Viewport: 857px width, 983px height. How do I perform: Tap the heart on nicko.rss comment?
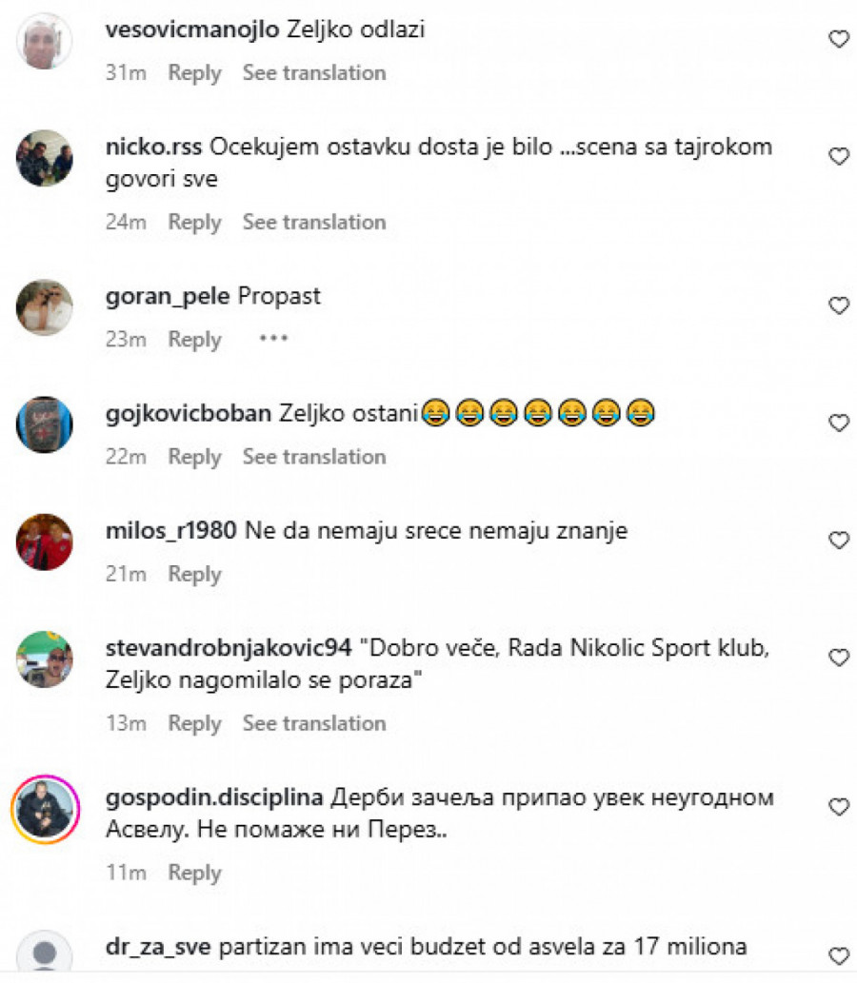click(x=839, y=156)
